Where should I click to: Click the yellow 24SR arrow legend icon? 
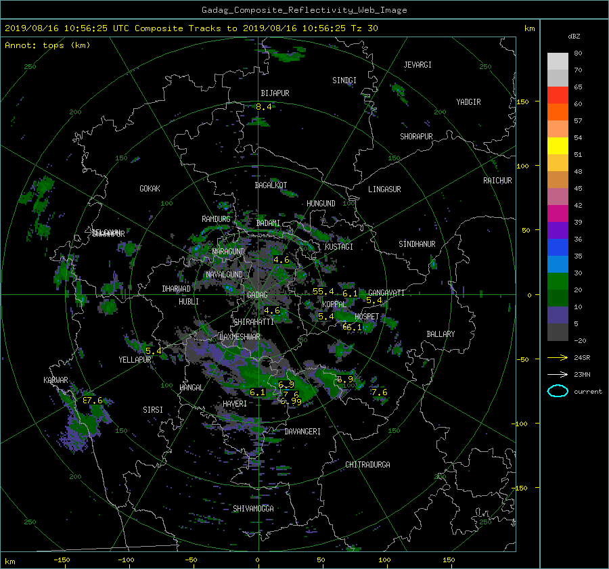pos(558,357)
